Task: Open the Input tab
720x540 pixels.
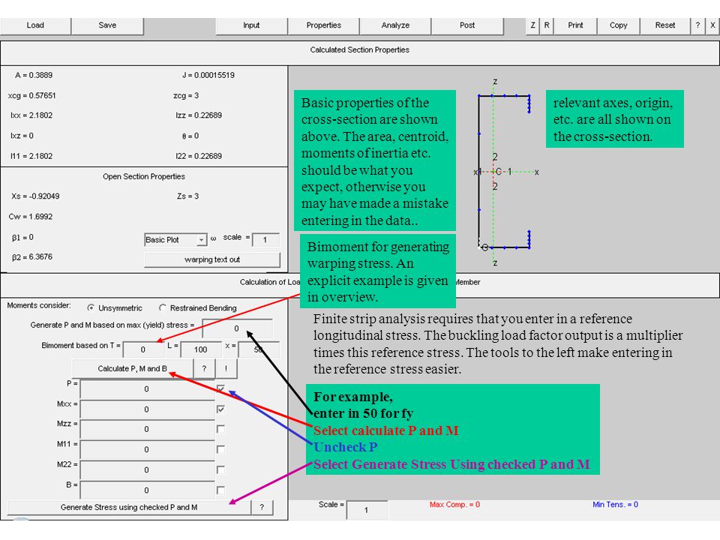Action: [x=251, y=25]
